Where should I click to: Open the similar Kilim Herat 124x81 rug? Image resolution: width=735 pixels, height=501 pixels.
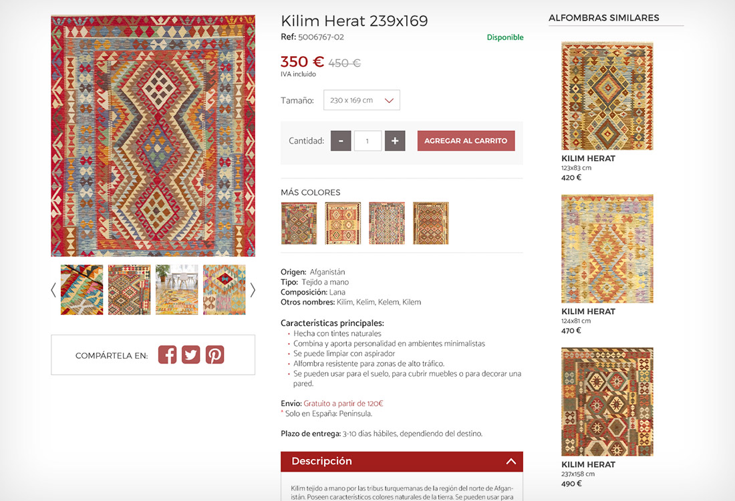[x=607, y=248]
